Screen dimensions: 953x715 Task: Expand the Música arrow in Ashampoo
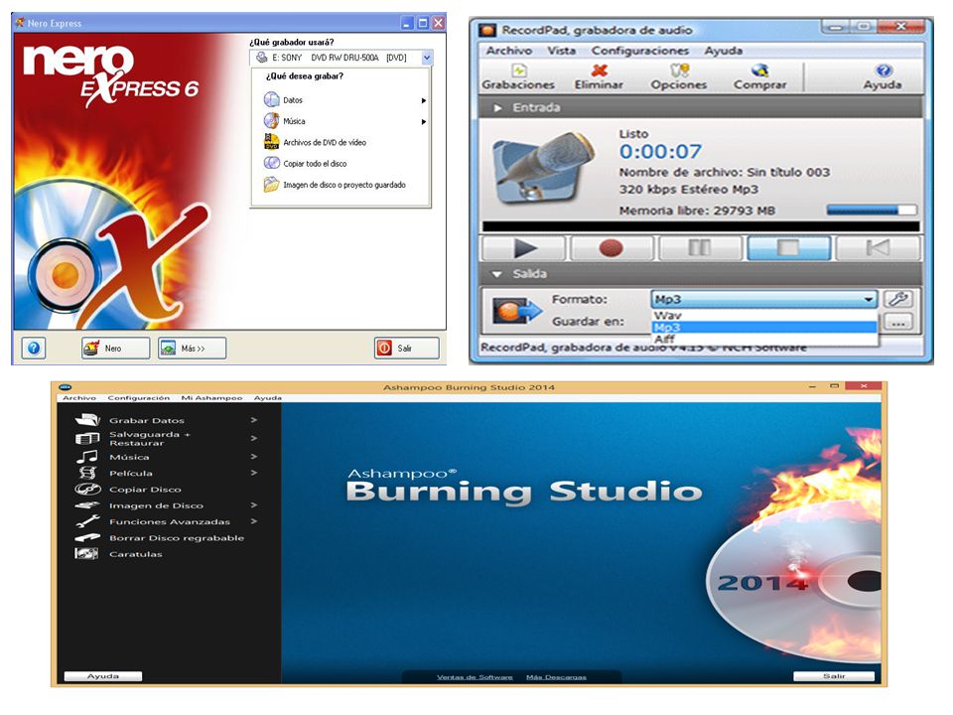pyautogui.click(x=253, y=456)
